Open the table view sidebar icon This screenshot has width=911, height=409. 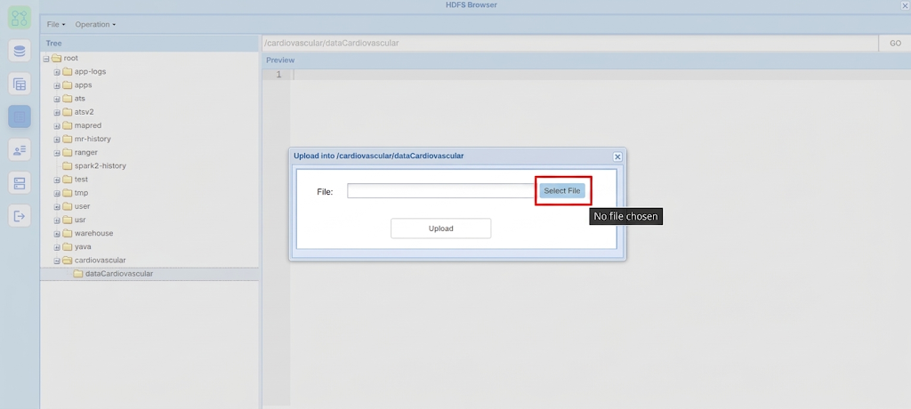[20, 84]
